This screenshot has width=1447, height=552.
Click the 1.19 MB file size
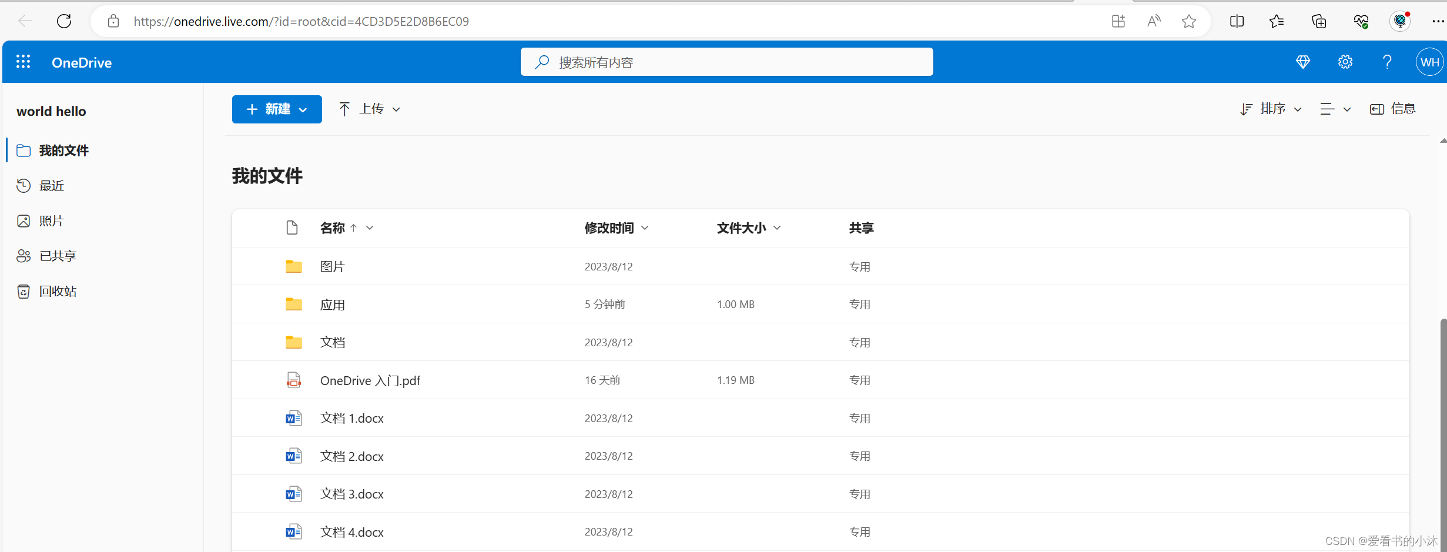[736, 380]
